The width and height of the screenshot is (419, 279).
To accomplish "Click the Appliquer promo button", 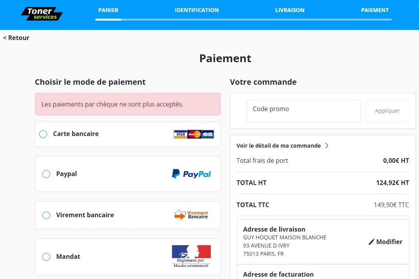I will click(x=387, y=111).
